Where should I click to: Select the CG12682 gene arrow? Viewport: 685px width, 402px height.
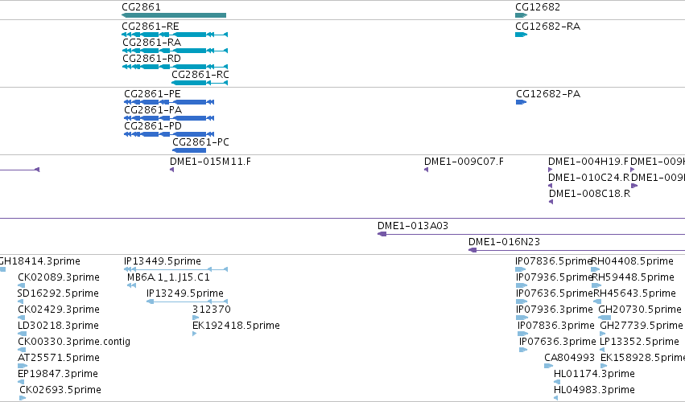coord(521,15)
